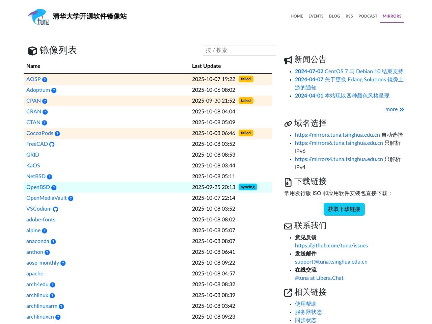Open the mirrors6 IPv6 domain link
The height and width of the screenshot is (324, 432).
point(339,143)
